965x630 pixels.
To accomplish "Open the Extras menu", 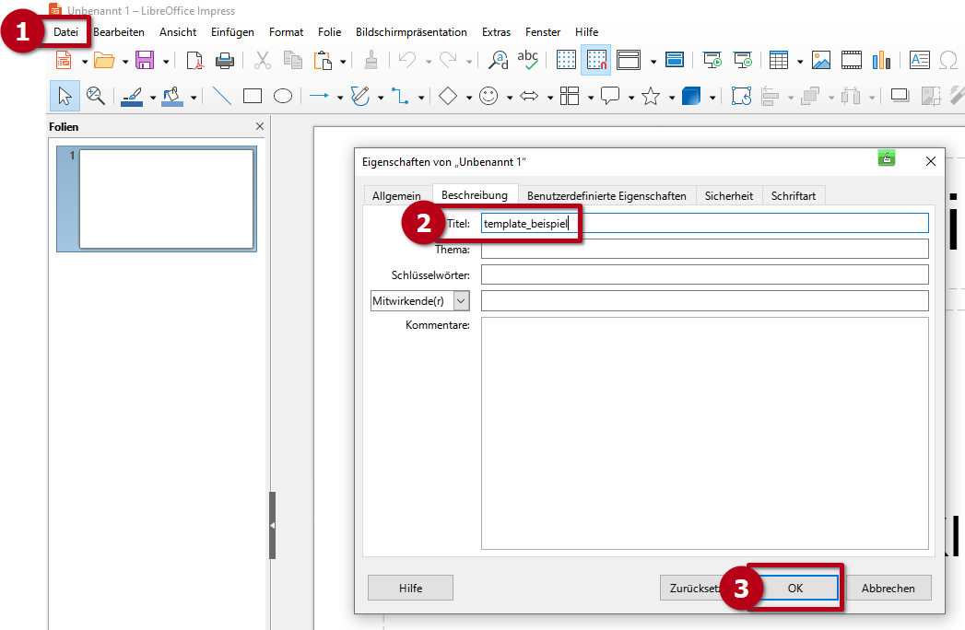I will pos(496,32).
